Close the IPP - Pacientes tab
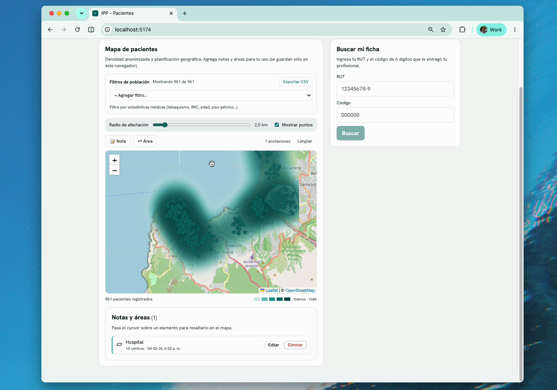 tap(171, 13)
